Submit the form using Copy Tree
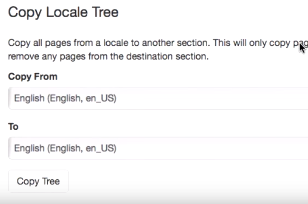308x204 pixels. (x=38, y=181)
